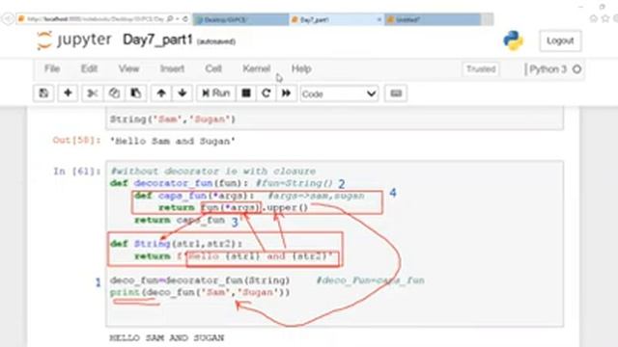Click the Jupyter logo
Image resolution: width=618 pixels, height=347 pixels.
coord(74,40)
